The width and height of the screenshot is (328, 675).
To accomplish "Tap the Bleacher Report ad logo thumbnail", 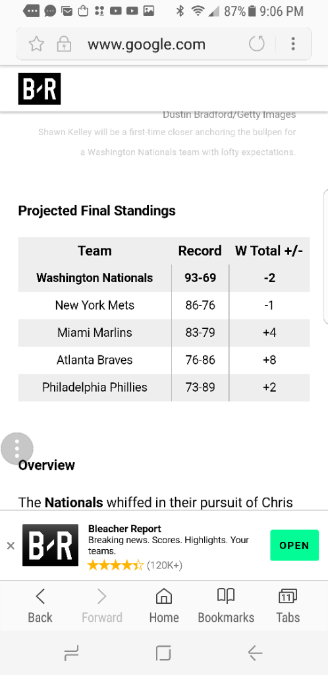I will click(50, 545).
